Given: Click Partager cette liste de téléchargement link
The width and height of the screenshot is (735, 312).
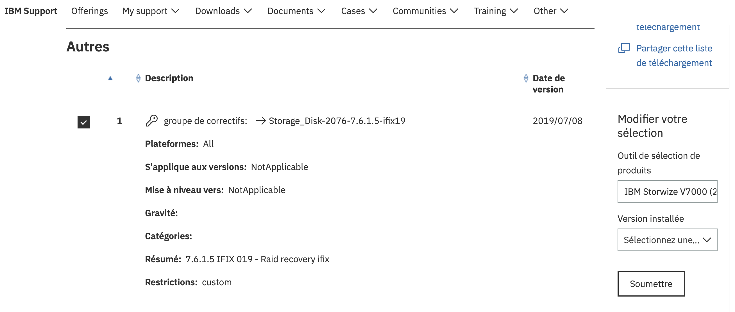Looking at the screenshot, I should 674,56.
